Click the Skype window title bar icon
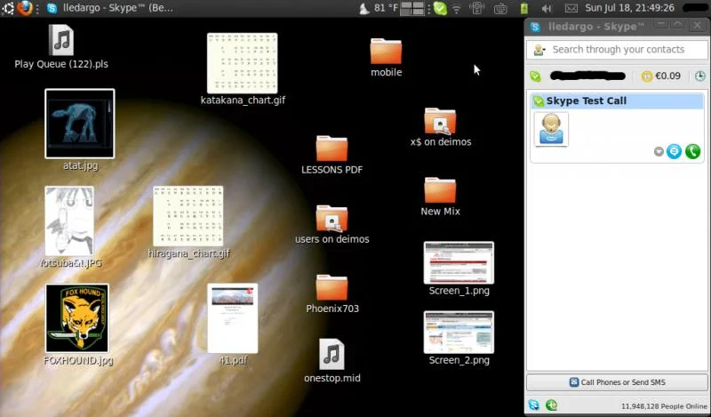 pos(536,27)
